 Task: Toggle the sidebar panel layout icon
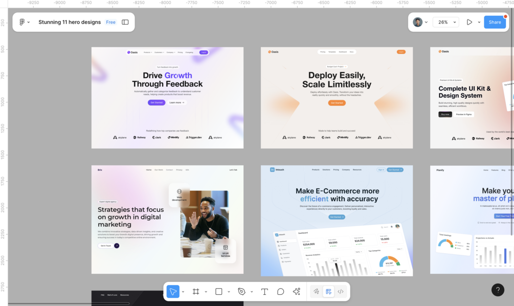[x=125, y=22]
